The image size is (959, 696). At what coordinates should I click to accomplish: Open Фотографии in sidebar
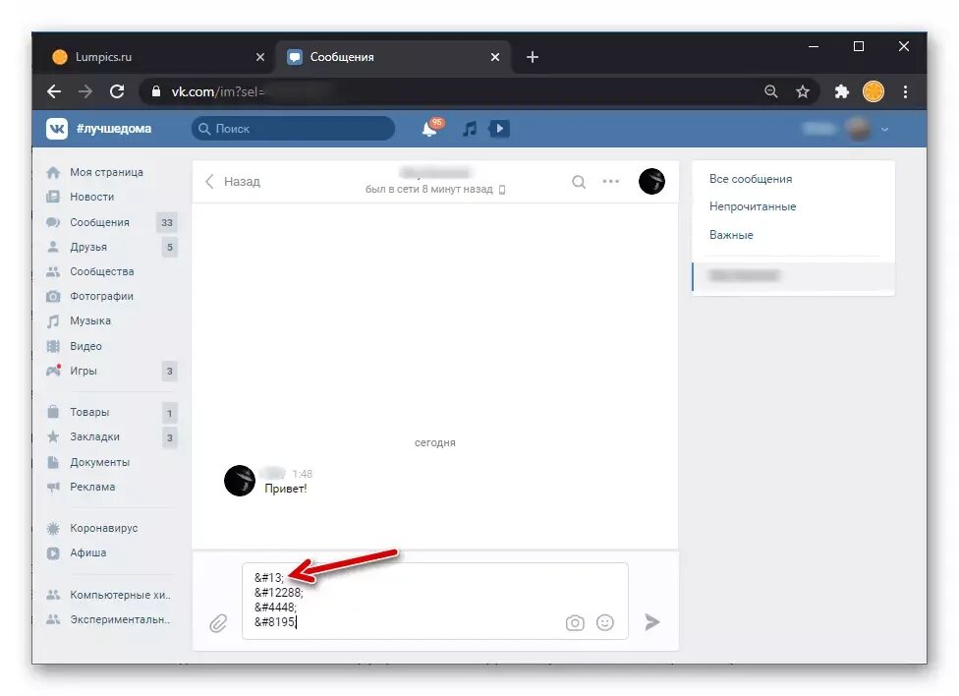click(x=101, y=296)
